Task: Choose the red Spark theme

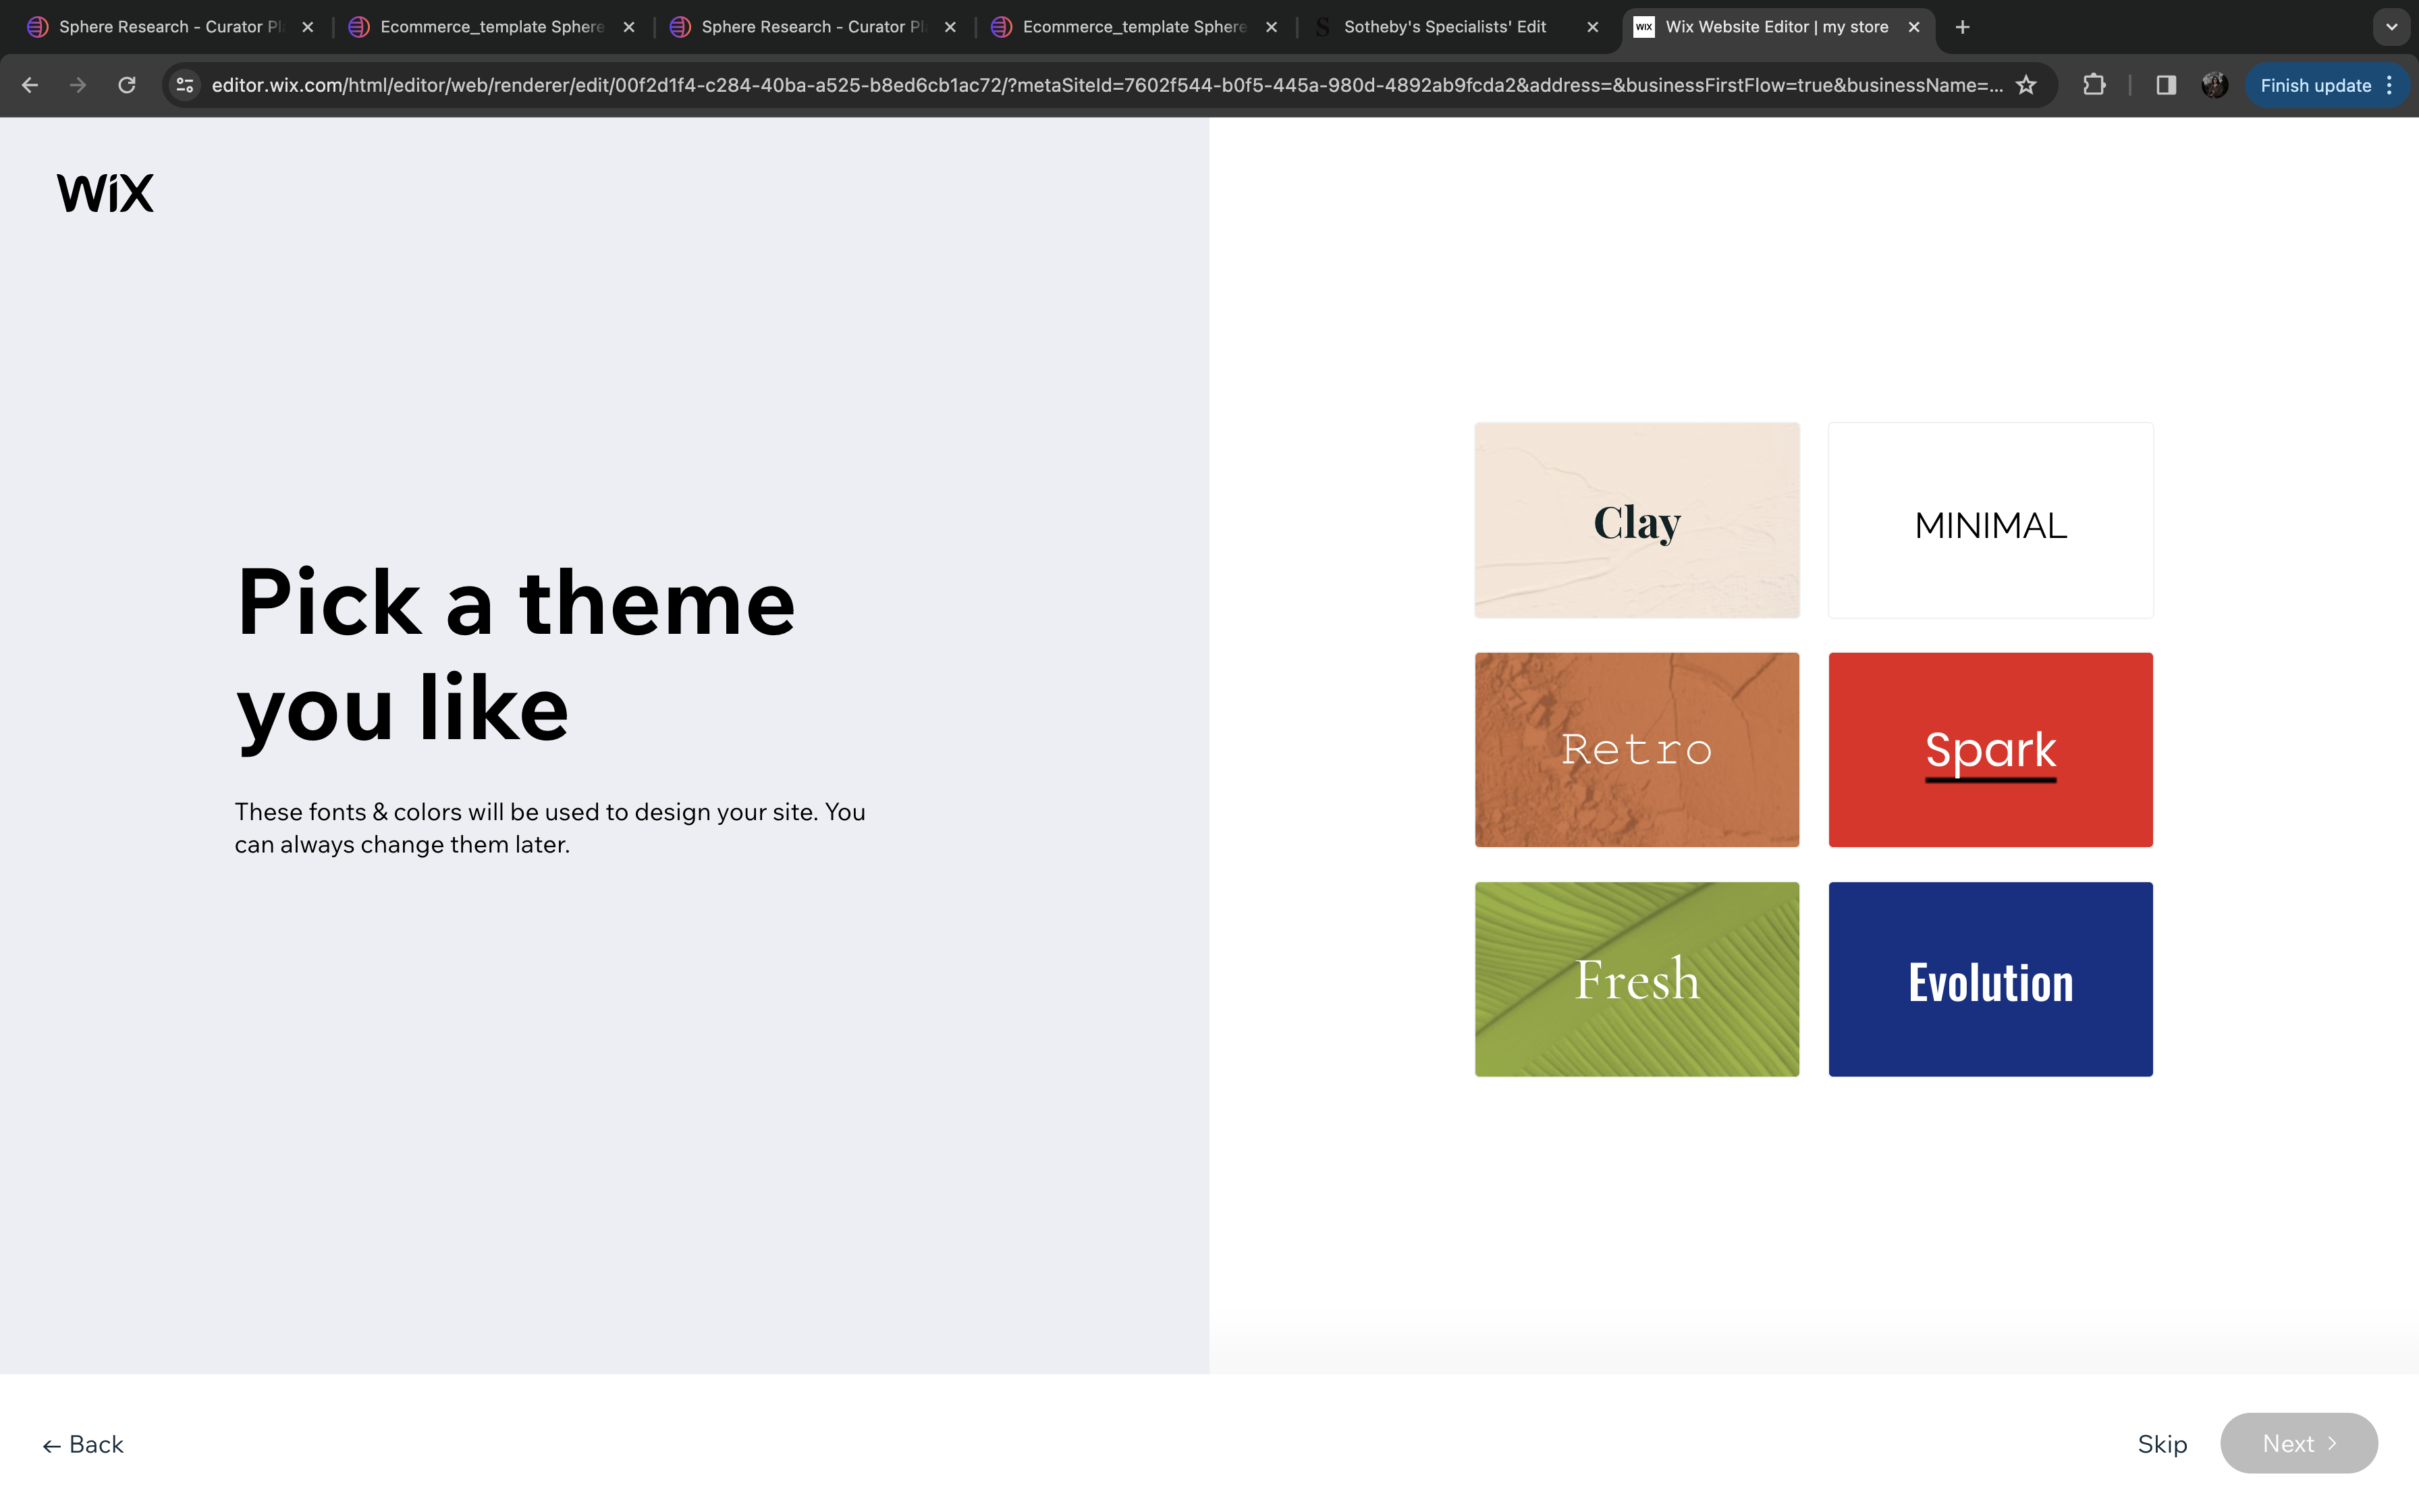Action: pyautogui.click(x=1989, y=749)
